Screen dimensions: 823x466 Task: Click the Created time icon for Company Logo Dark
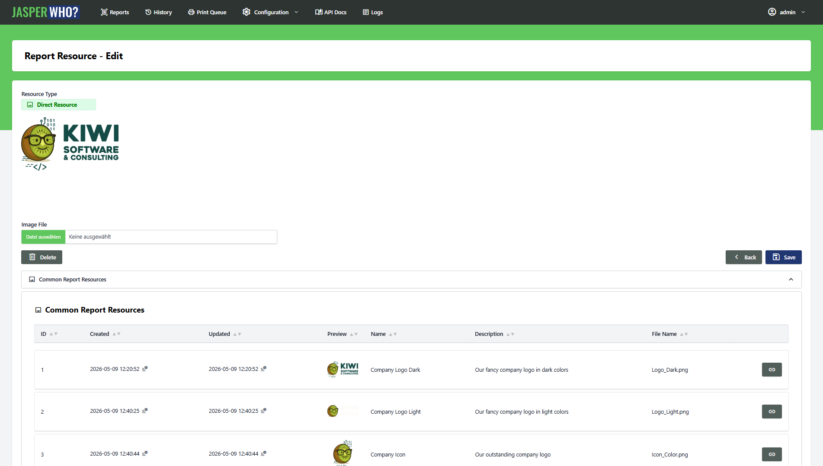tap(145, 369)
